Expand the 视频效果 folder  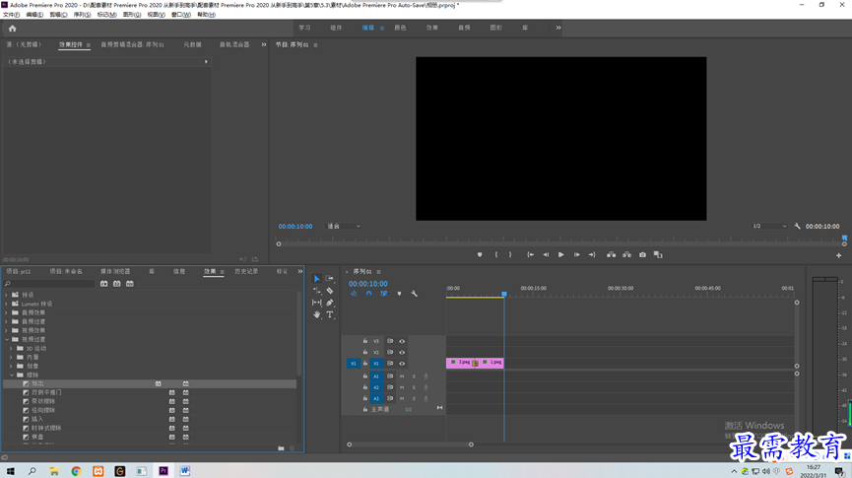coord(7,330)
